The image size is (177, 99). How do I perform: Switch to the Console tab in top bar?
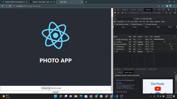click(133, 10)
